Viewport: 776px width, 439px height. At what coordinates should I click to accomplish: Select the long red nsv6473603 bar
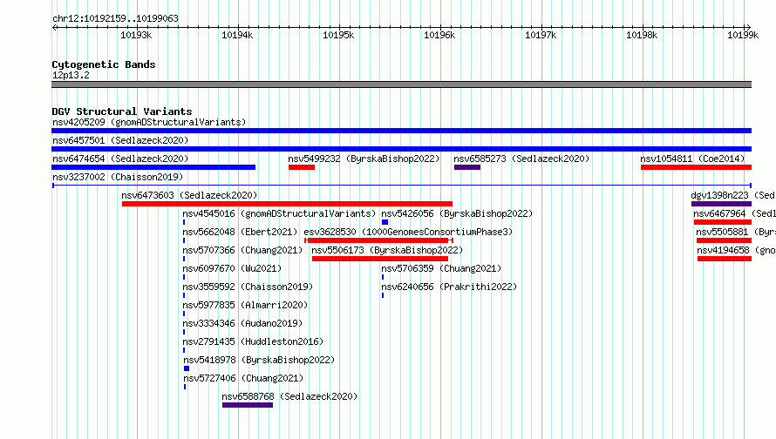coord(287,204)
